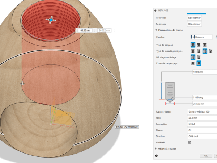
Task: Select the flat drill point icon
Action: 193,63
